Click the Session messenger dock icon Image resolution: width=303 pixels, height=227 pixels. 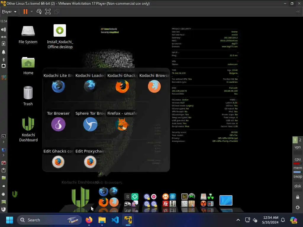[128, 197]
